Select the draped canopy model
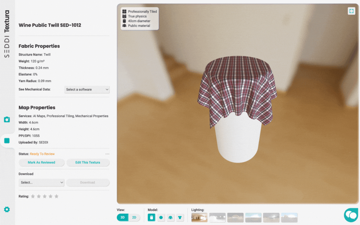360x225 pixels. pyautogui.click(x=171, y=217)
